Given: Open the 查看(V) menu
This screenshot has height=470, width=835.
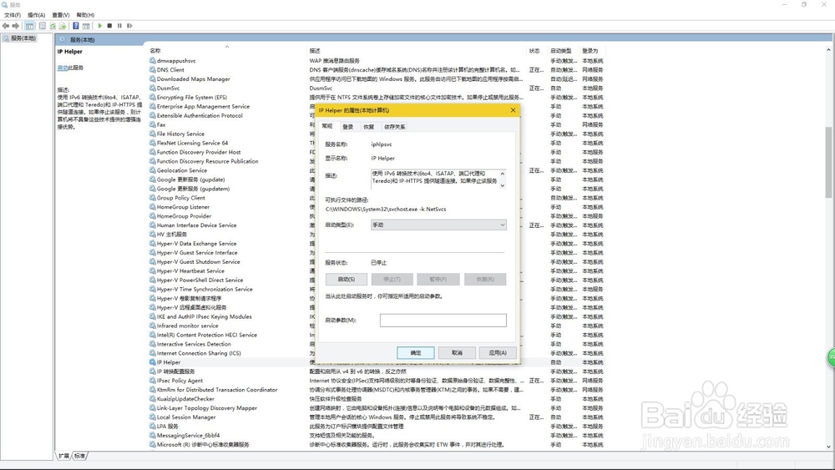Looking at the screenshot, I should click(61, 15).
